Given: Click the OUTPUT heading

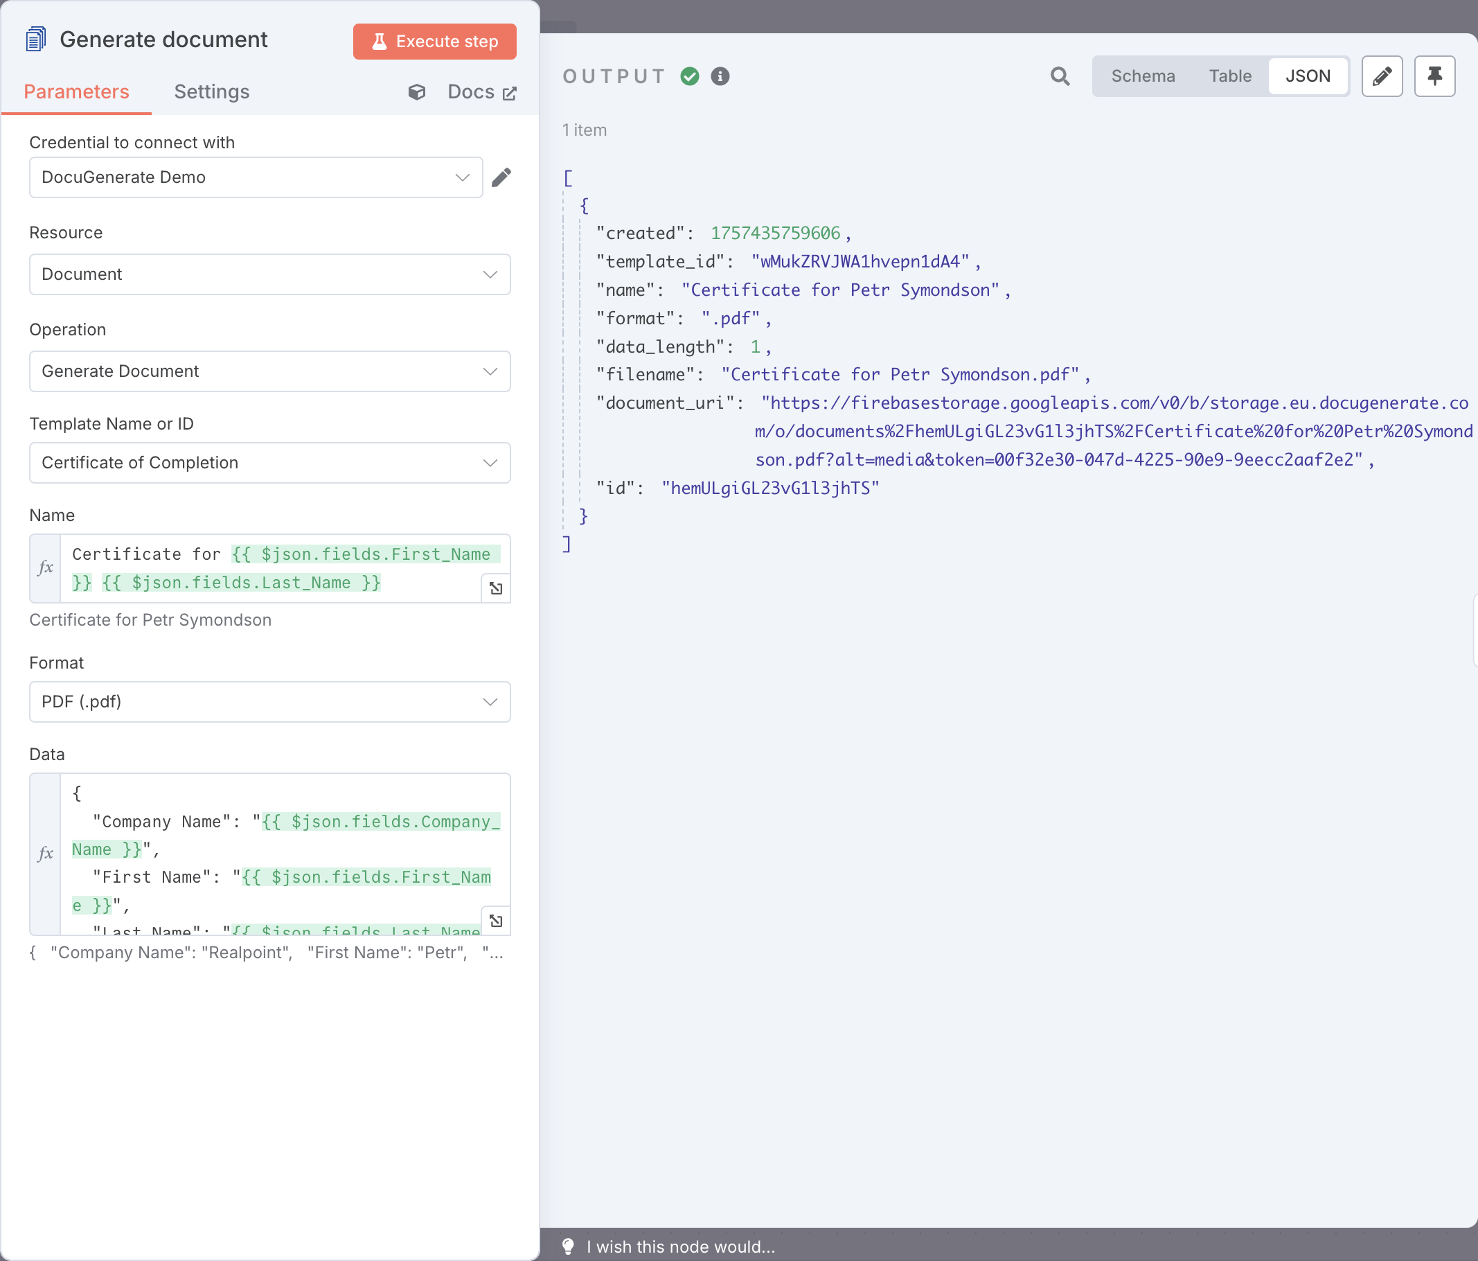Looking at the screenshot, I should tap(614, 76).
